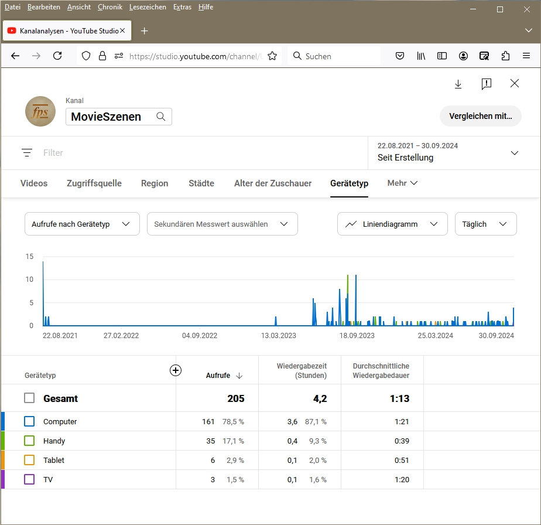
Task: Click the Filter input field
Action: point(204,153)
